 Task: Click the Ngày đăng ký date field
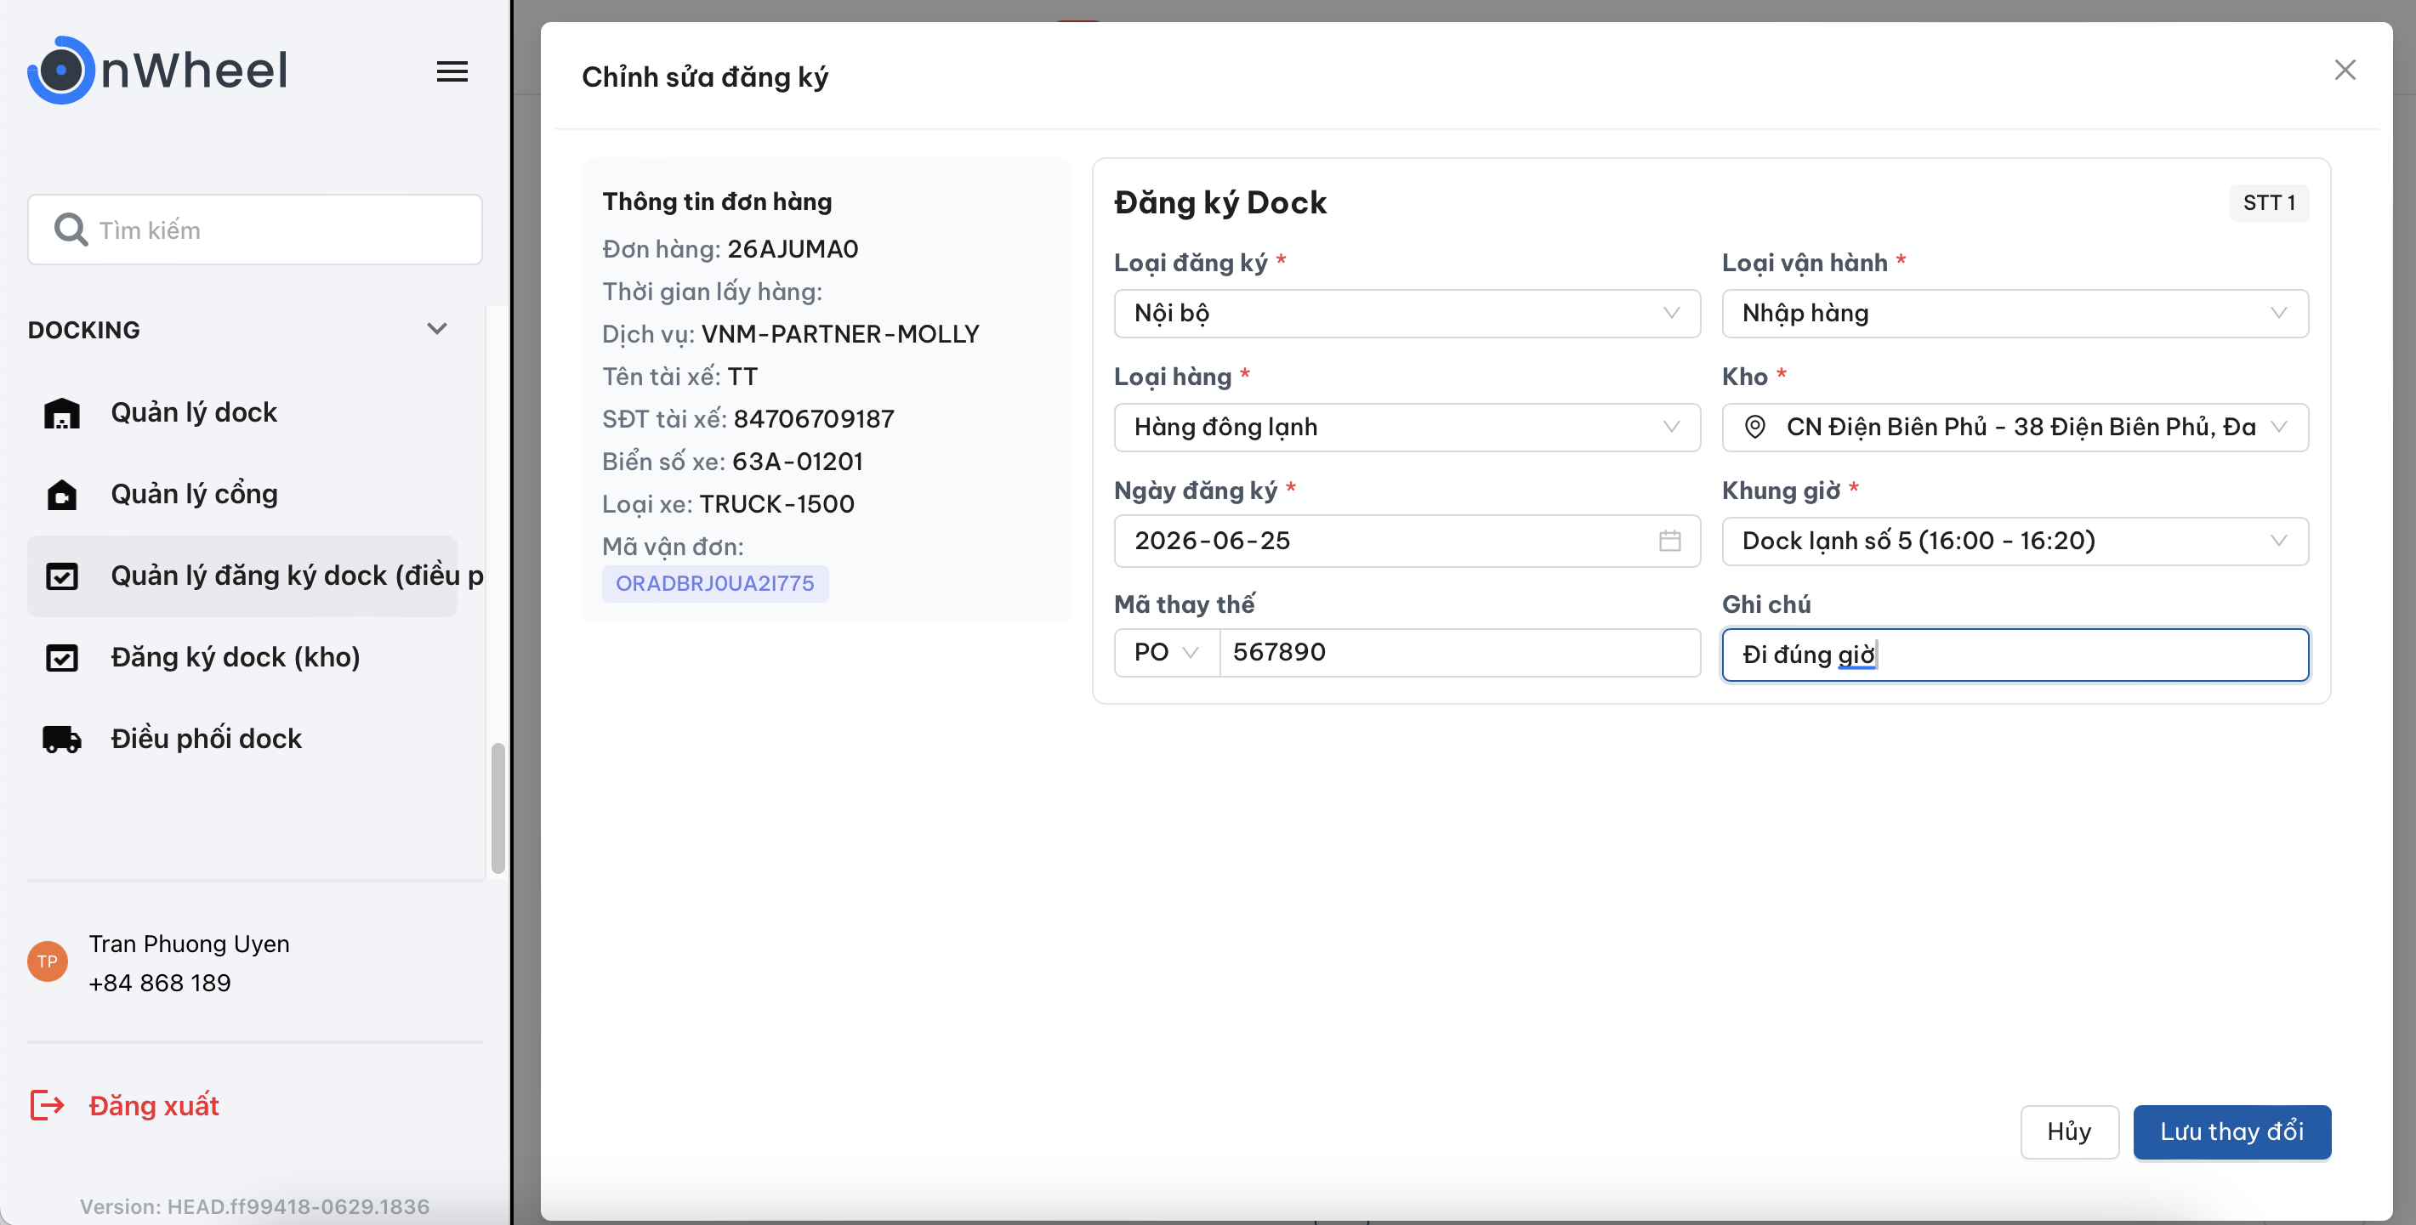(x=1407, y=541)
